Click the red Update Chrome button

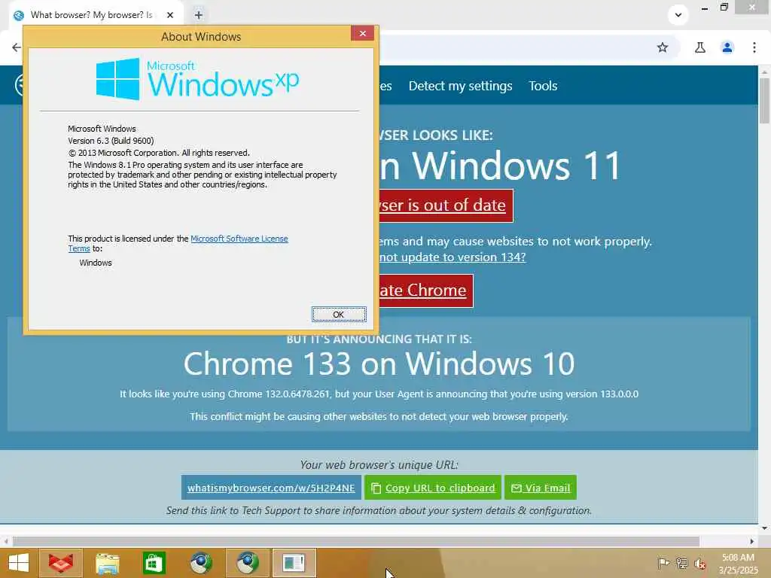click(426, 291)
